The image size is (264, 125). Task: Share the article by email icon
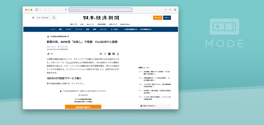tap(101, 54)
